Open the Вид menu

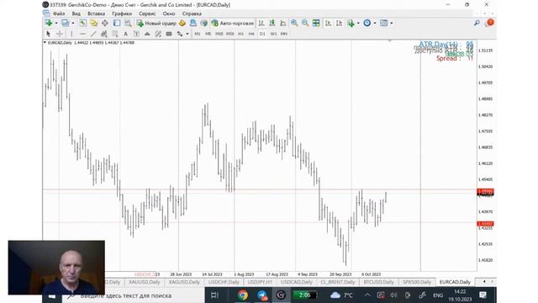coord(76,13)
